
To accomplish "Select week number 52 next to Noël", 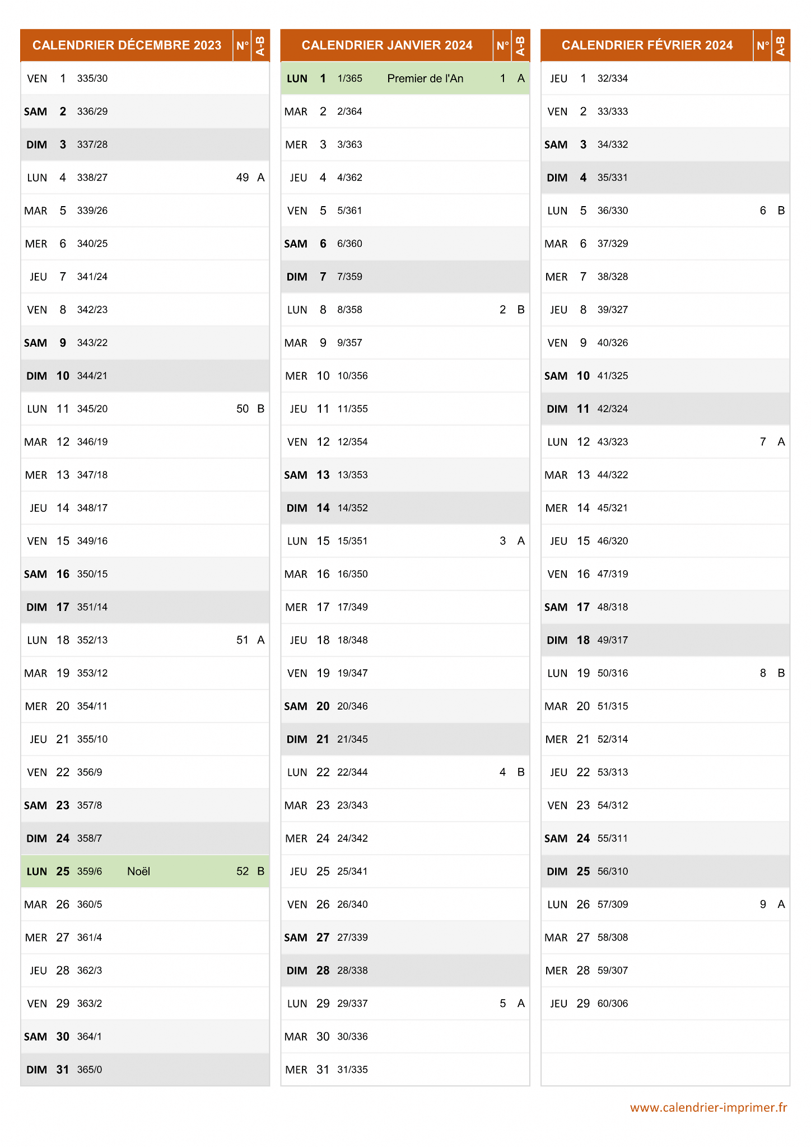I will [243, 871].
